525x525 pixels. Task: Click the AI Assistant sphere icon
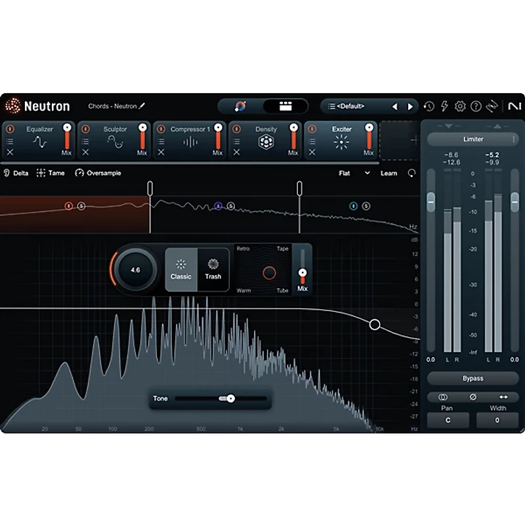[x=241, y=105]
